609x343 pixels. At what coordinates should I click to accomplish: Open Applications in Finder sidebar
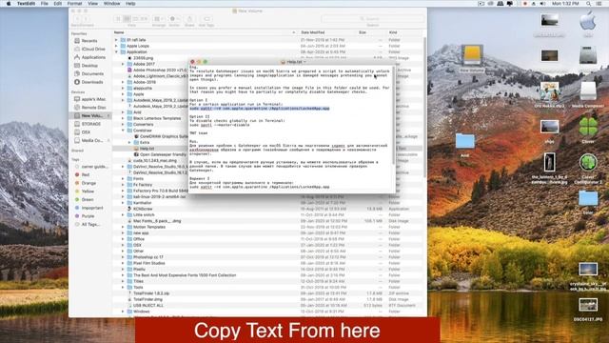pos(93,57)
